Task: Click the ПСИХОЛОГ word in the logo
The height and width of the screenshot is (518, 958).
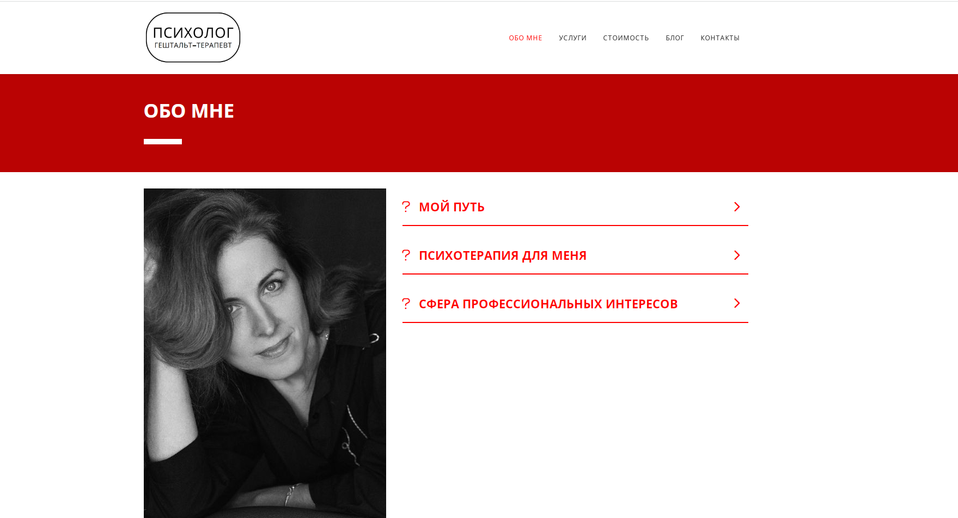Action: tap(193, 33)
